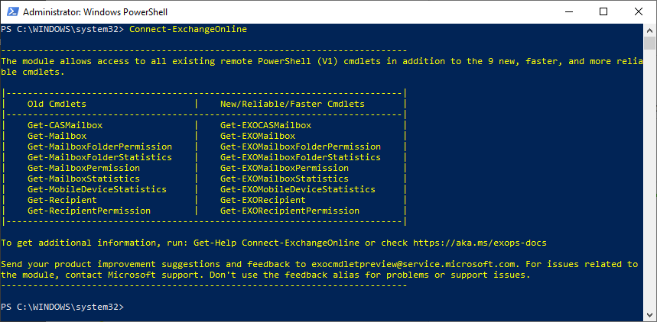Click Get-MobileDeviceStatistics cmdlet text

pyautogui.click(x=97, y=189)
